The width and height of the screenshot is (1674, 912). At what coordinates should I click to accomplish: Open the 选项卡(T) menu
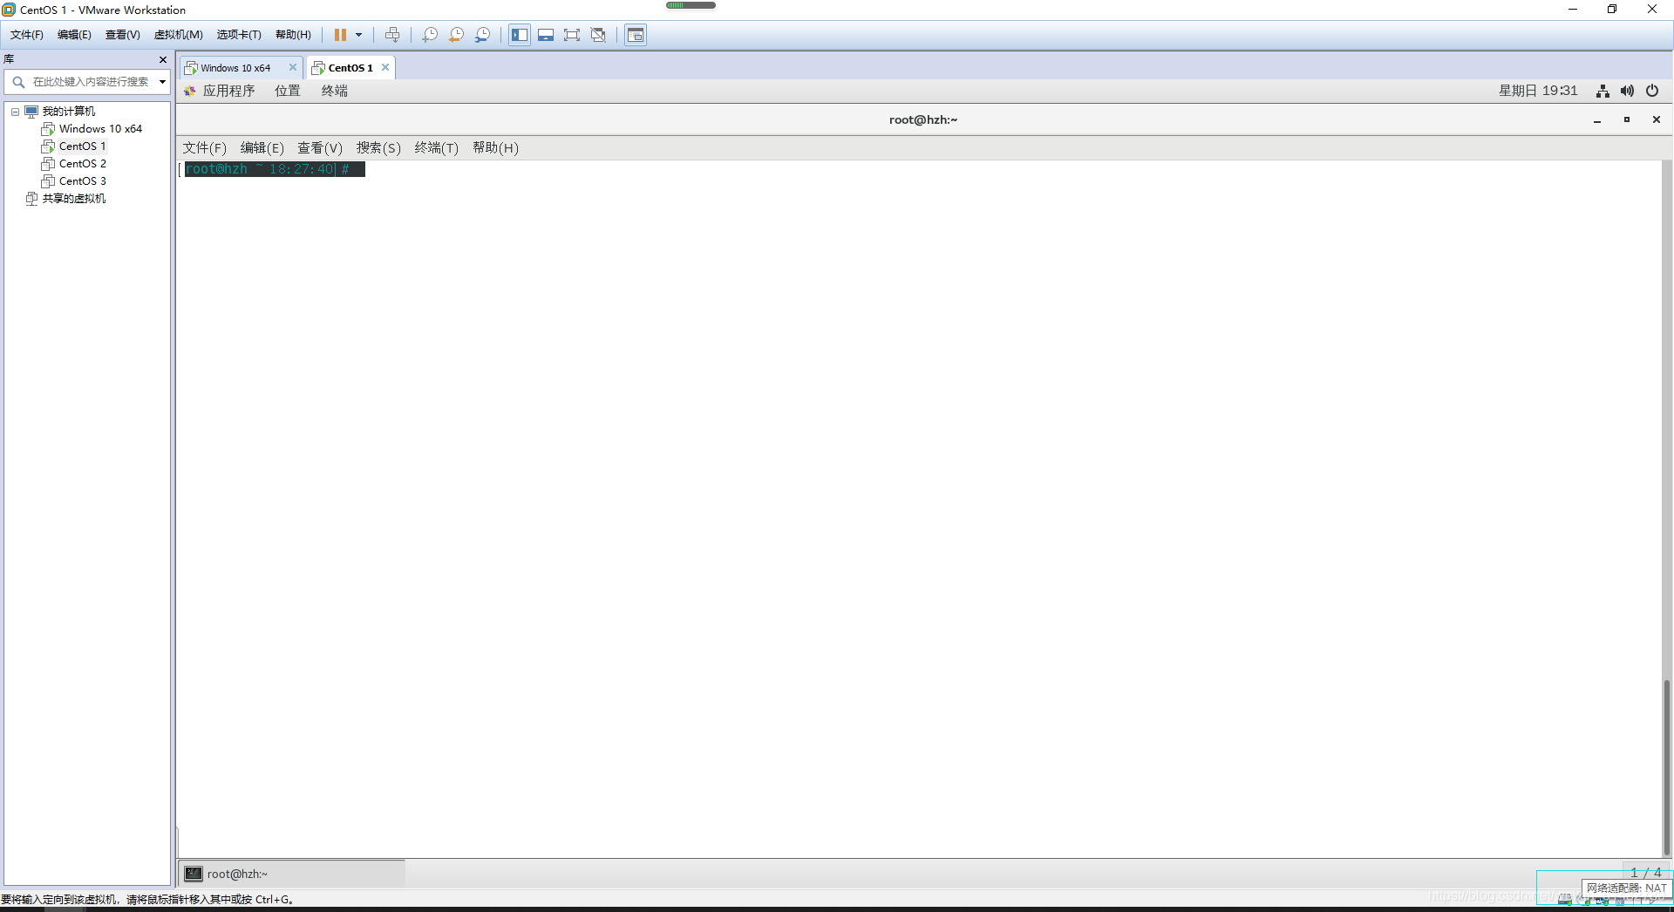239,35
